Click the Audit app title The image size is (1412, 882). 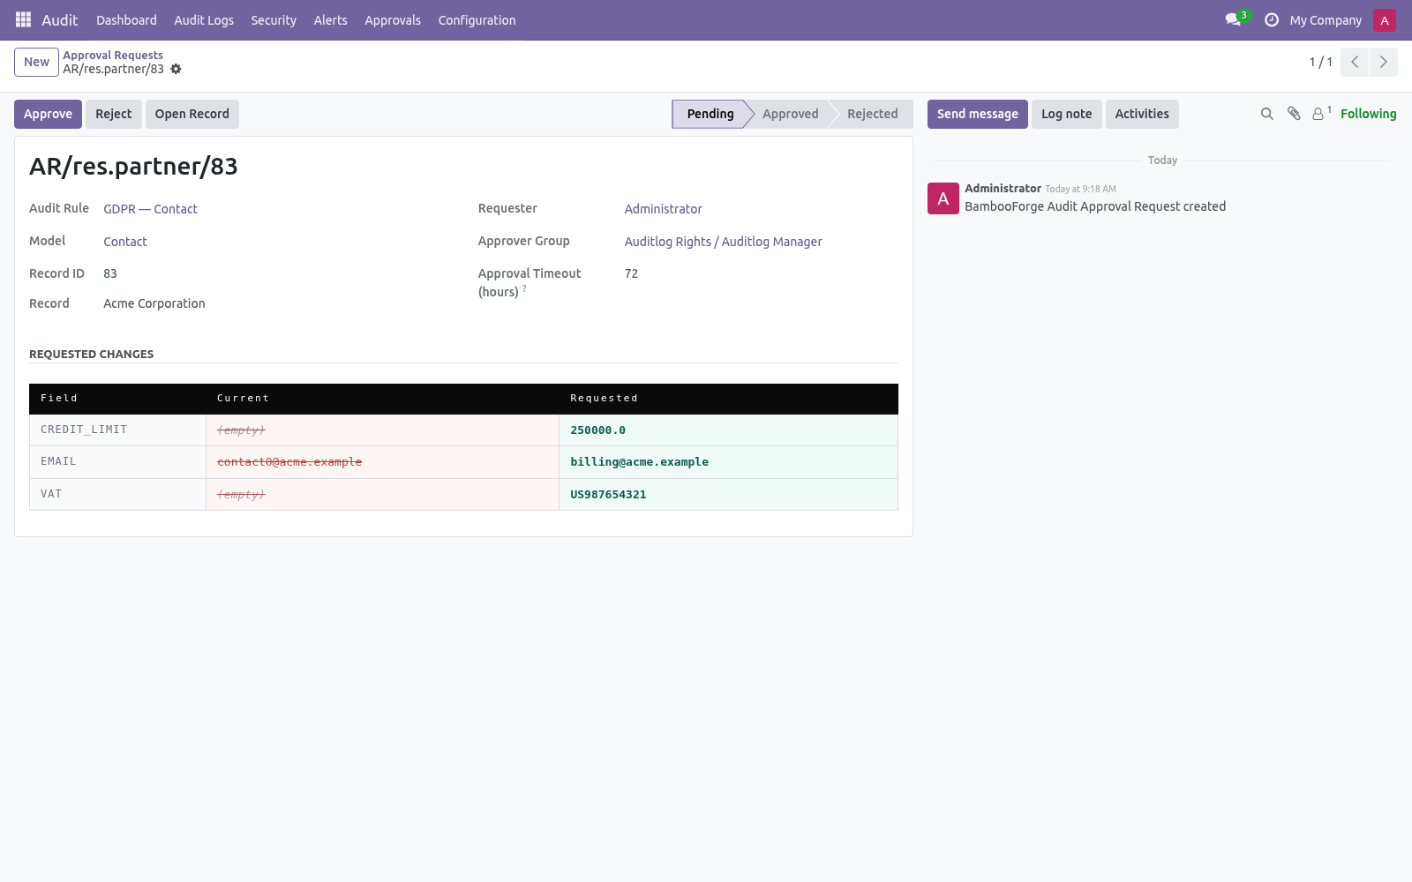tap(60, 20)
